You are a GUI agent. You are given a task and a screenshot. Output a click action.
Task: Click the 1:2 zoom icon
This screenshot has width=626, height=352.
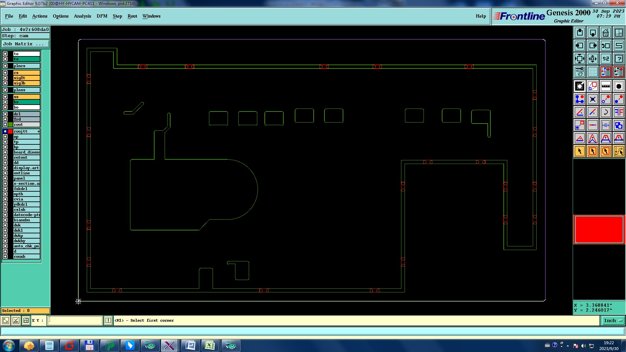[x=605, y=59]
